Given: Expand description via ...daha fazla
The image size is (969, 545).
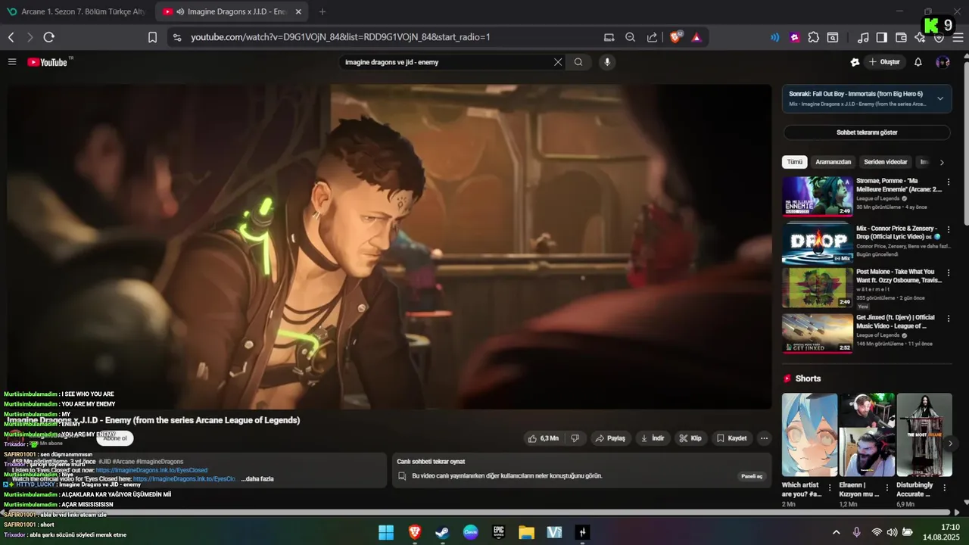Looking at the screenshot, I should (257, 479).
